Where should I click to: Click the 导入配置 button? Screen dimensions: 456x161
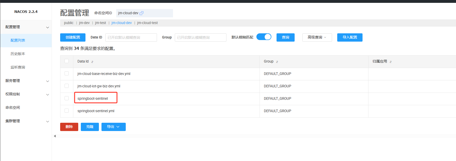coord(350,37)
